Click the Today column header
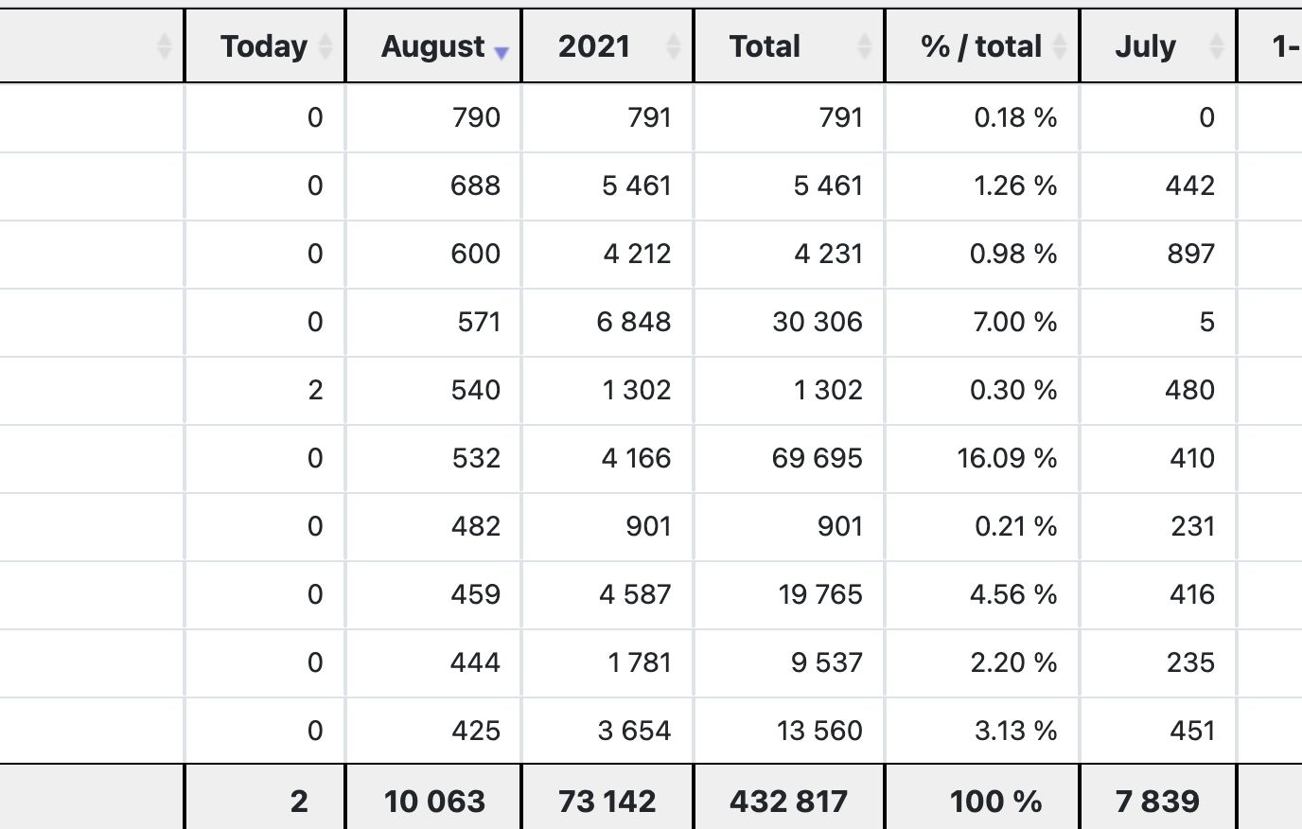Screen dimensions: 1302x829 tap(264, 46)
